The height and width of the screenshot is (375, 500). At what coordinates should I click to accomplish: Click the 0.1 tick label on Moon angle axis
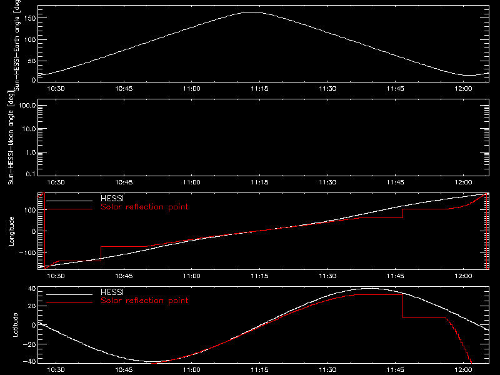click(31, 174)
